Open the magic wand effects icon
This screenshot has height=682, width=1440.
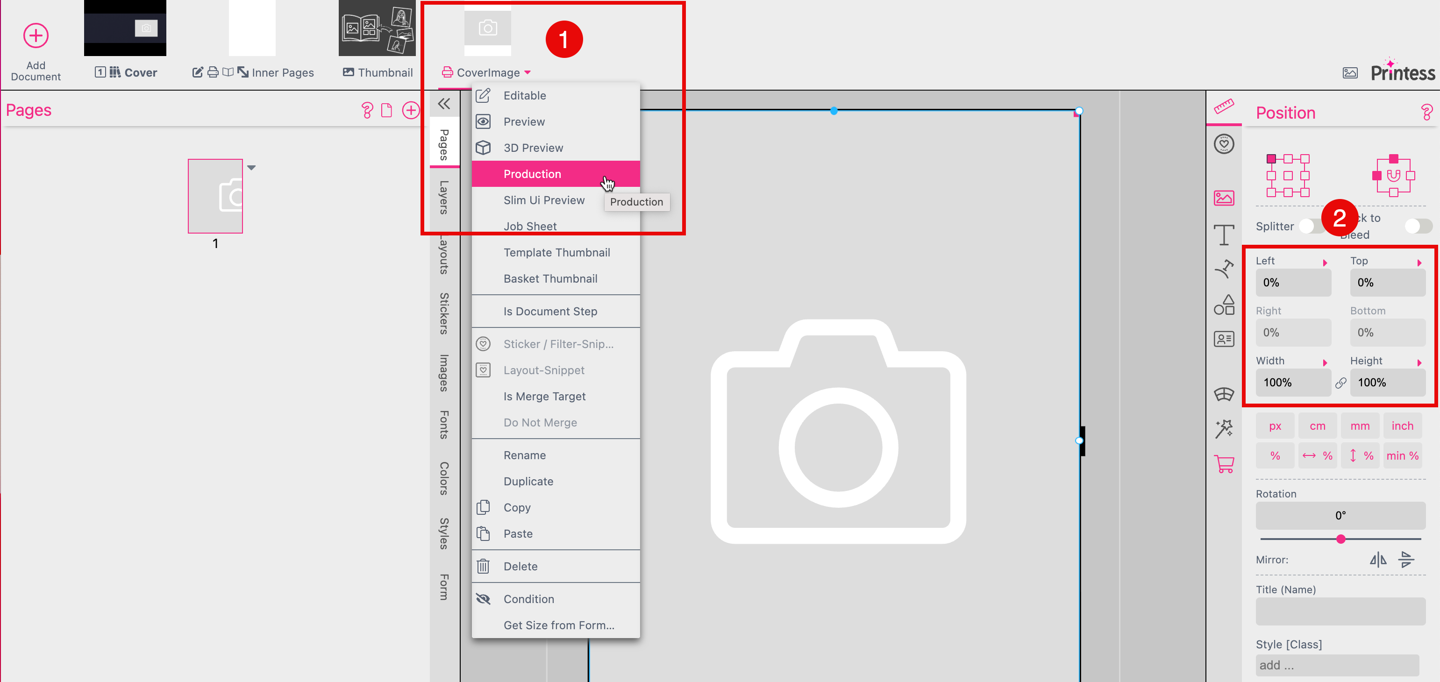pos(1224,429)
